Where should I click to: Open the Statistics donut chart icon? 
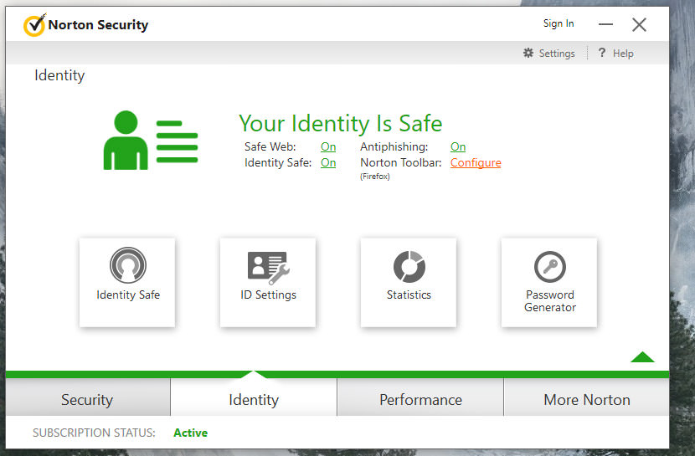coord(409,267)
